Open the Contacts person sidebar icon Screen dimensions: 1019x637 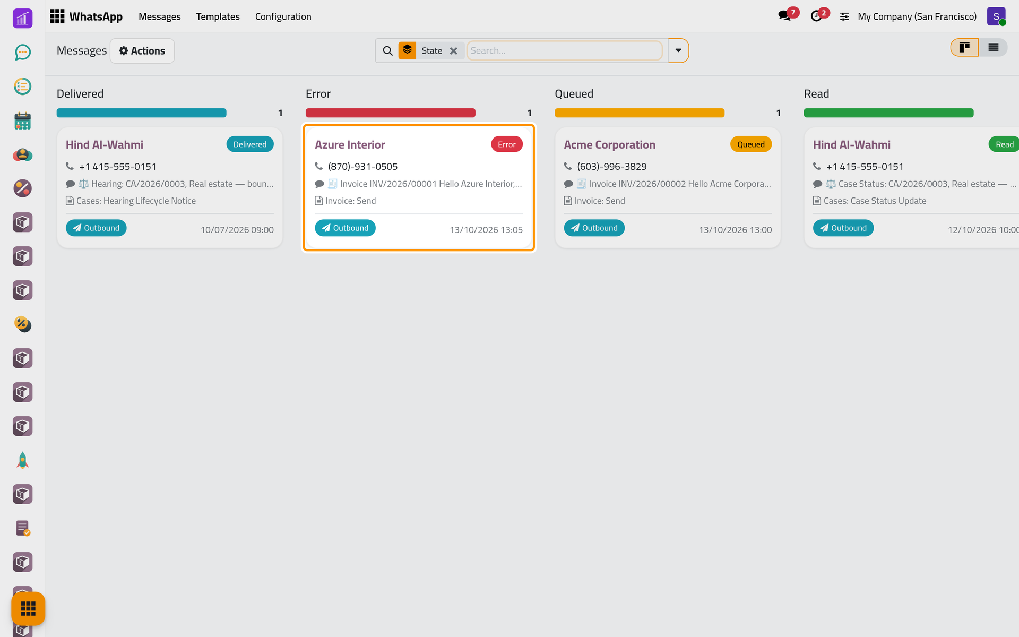pos(22,154)
